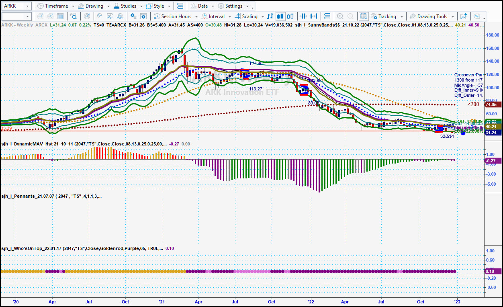Click the expand bar spacing icon
Screen dimensions: 503x307
pos(314,16)
